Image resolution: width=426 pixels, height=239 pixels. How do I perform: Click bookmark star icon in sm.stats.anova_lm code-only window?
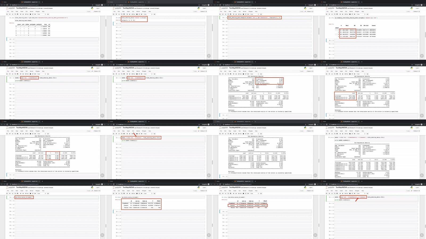pyautogui.click(x=92, y=184)
